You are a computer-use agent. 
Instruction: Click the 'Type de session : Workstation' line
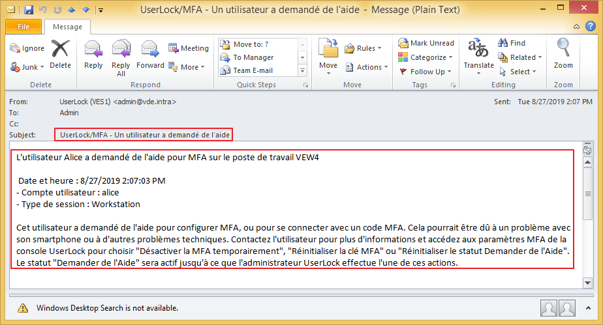78,204
